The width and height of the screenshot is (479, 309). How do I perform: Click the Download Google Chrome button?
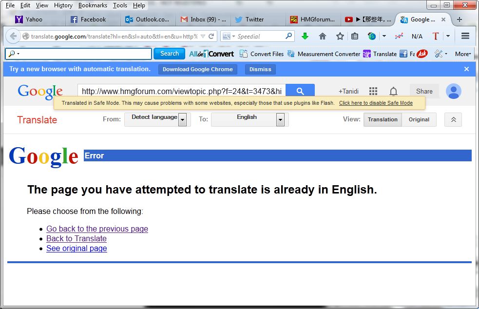[198, 69]
